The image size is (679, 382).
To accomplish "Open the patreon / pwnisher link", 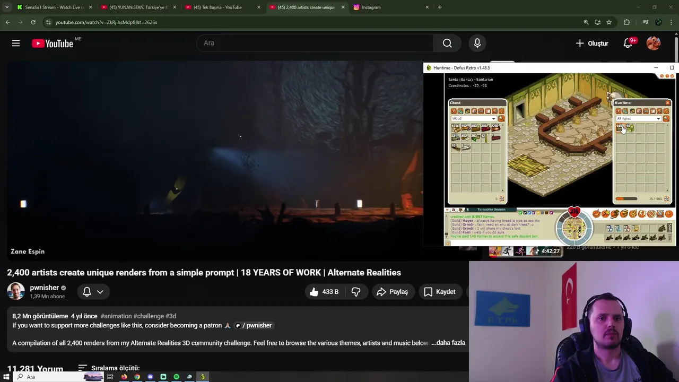I will point(254,325).
